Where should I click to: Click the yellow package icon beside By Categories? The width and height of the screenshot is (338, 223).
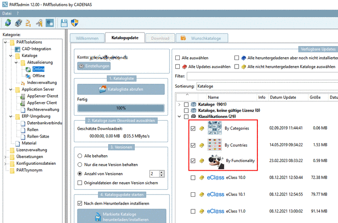201,129
